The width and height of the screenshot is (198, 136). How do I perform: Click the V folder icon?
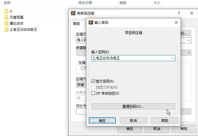6,11
